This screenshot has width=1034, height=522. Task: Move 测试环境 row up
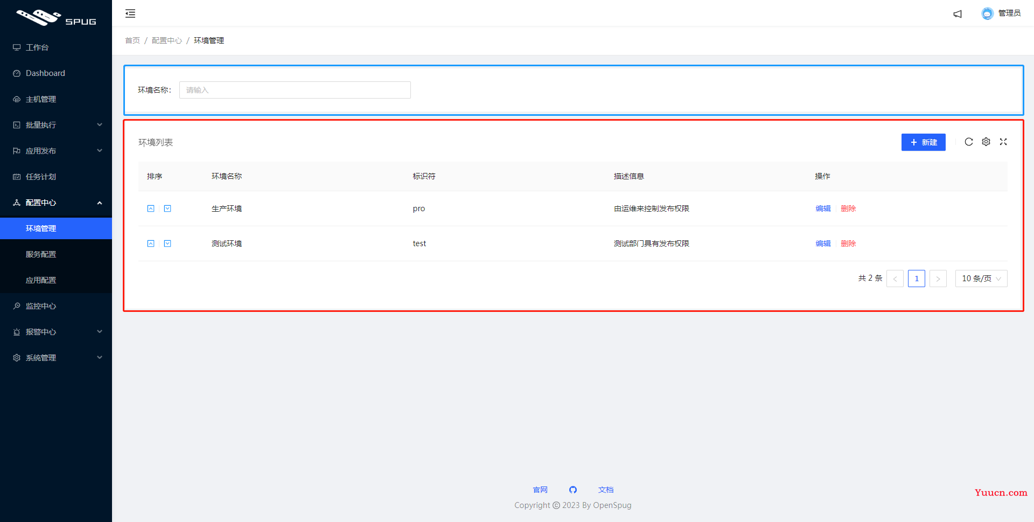point(151,243)
